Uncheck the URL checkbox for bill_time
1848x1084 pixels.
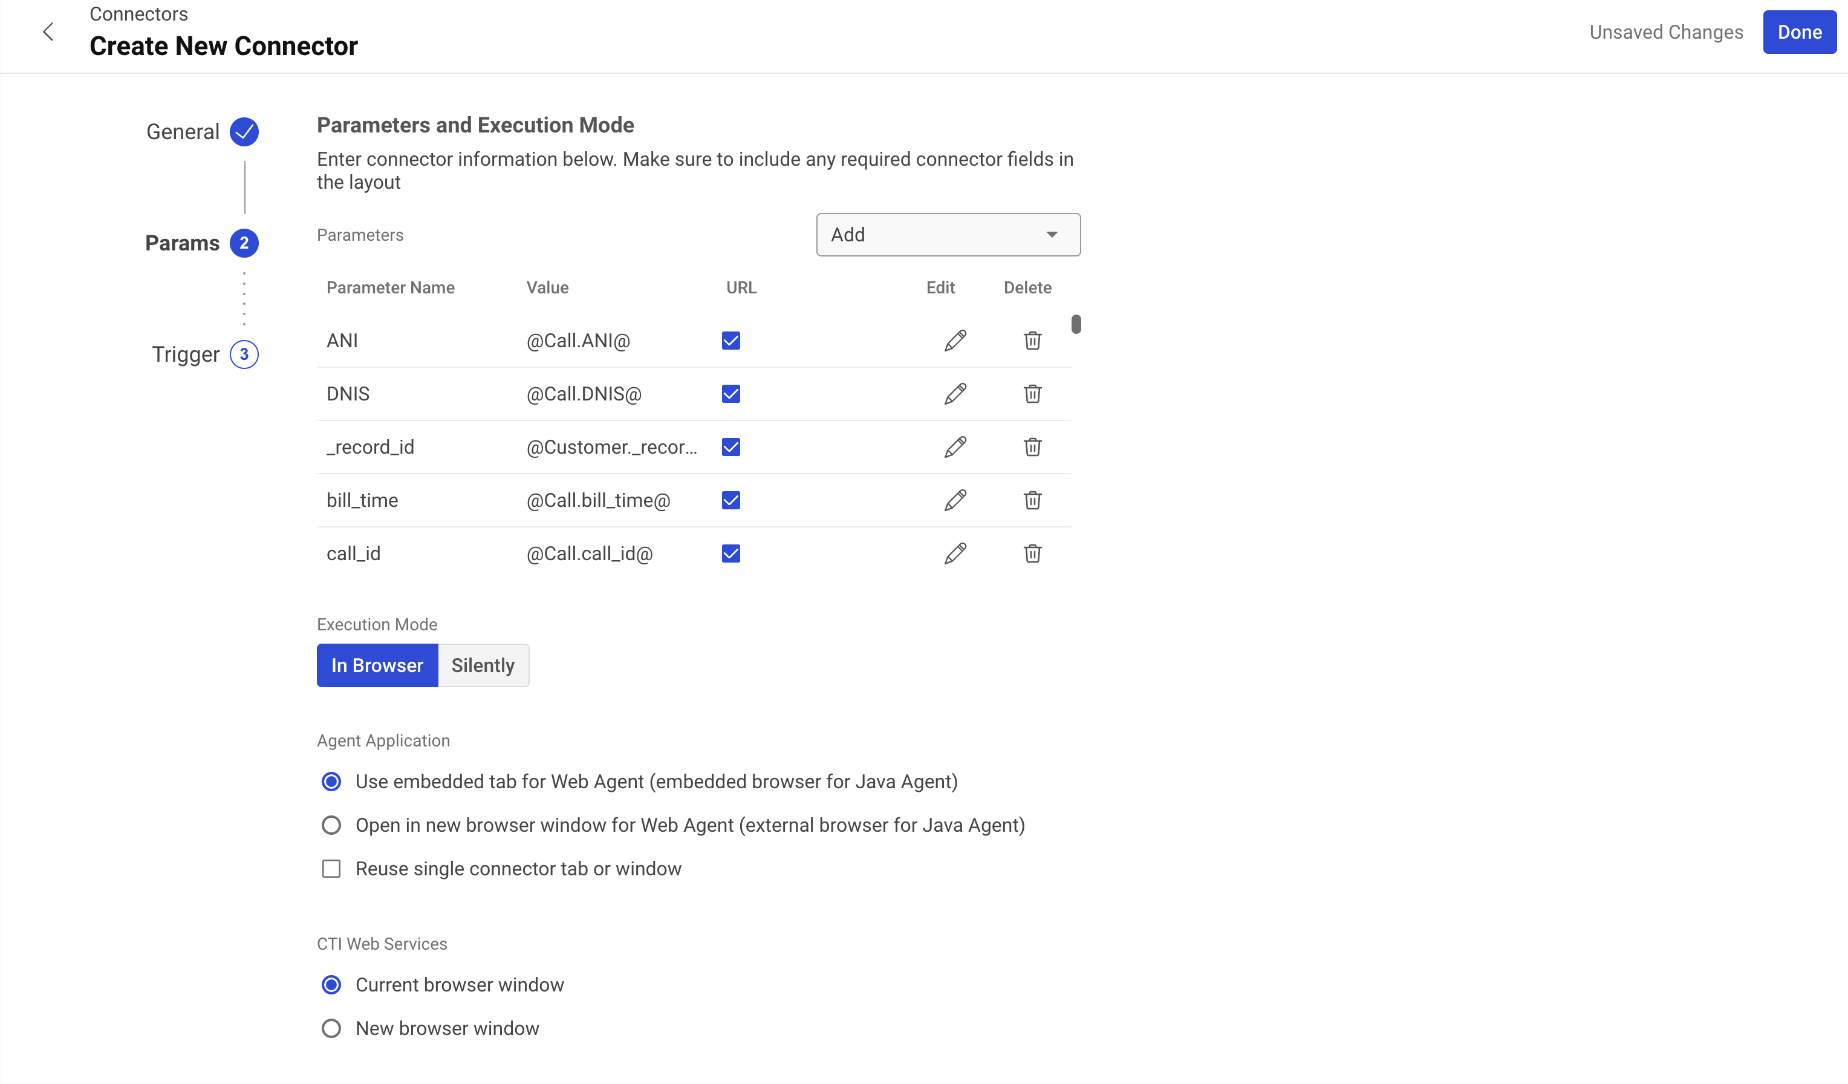[731, 500]
